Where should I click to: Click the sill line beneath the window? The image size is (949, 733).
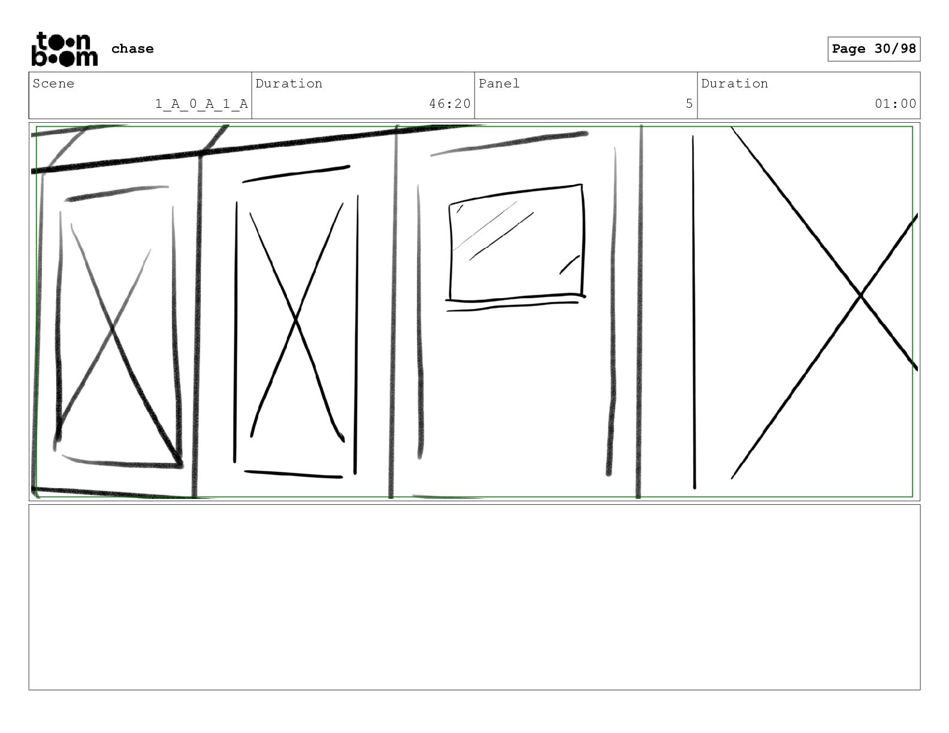point(513,307)
